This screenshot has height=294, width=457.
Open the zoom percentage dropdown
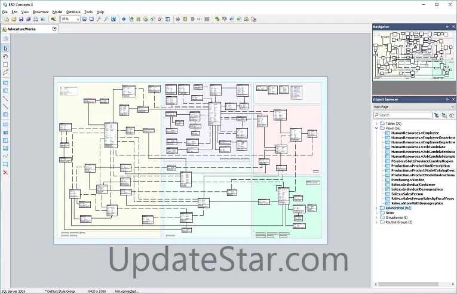[x=78, y=19]
